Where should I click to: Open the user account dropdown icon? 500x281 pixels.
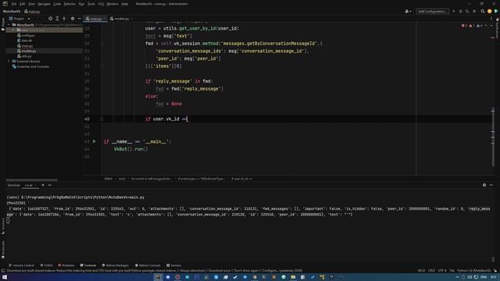408,11
